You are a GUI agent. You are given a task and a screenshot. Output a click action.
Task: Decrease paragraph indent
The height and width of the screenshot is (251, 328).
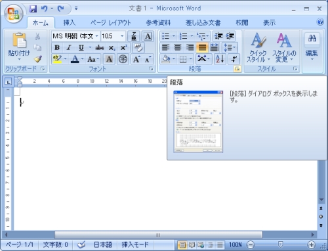[218, 36]
